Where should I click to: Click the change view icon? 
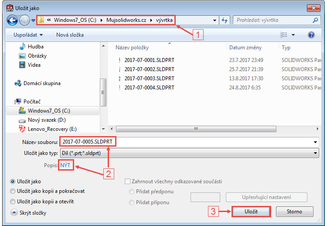283,35
